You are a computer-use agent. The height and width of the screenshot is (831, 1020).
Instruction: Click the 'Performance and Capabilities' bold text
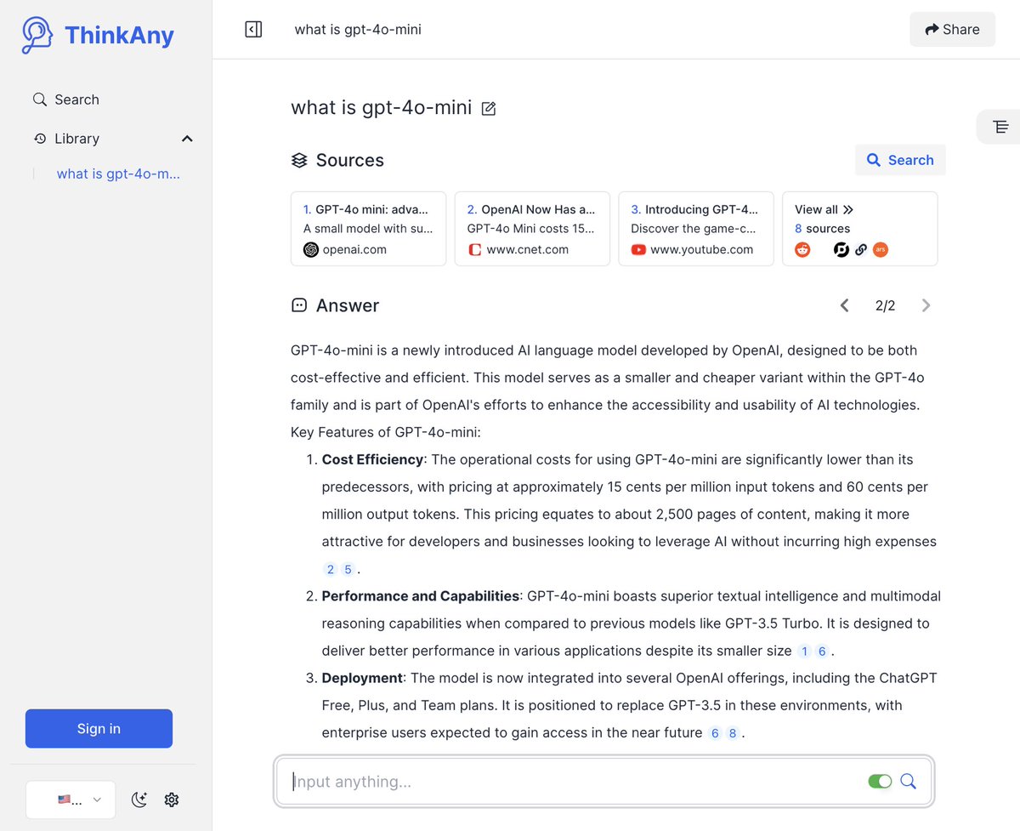(x=420, y=596)
